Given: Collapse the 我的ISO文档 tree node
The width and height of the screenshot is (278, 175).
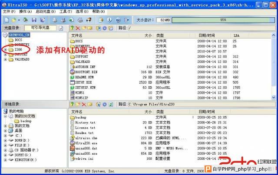Looking at the screenshot, I should (x=5, y=116).
